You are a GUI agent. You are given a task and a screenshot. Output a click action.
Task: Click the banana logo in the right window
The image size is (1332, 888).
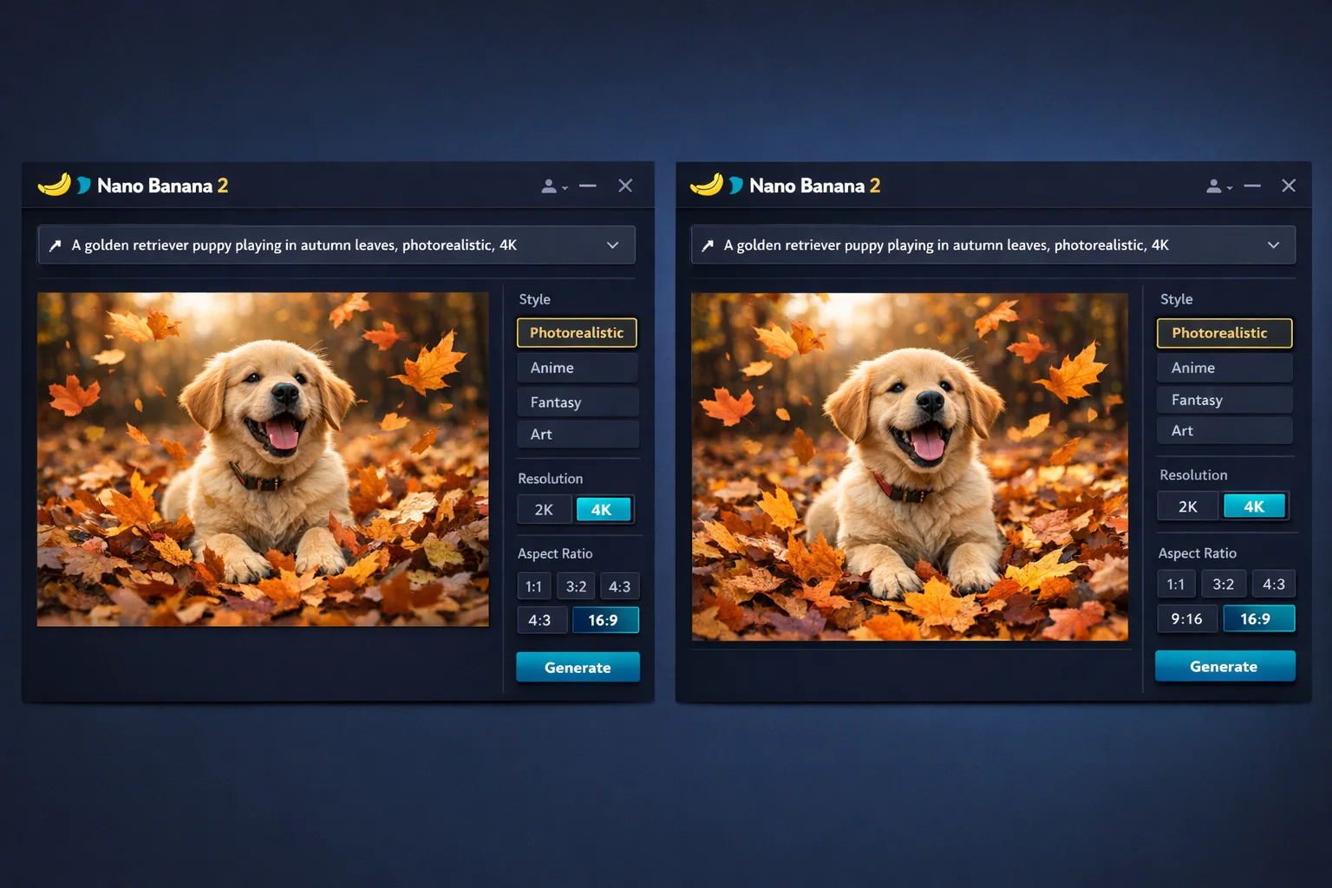pos(707,185)
